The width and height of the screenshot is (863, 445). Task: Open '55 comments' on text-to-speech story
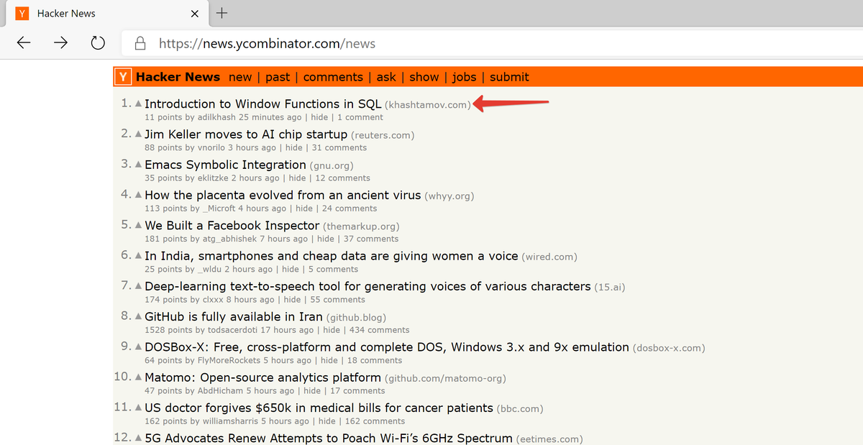click(337, 299)
